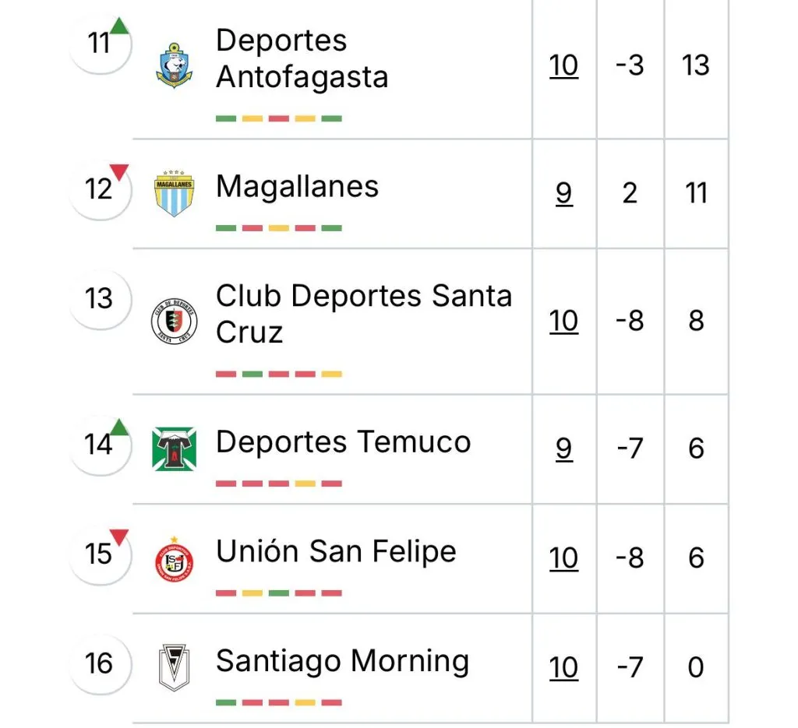Click the Deportes Antofagasta club crest
Viewport: 798px width, 728px height.
tap(174, 65)
